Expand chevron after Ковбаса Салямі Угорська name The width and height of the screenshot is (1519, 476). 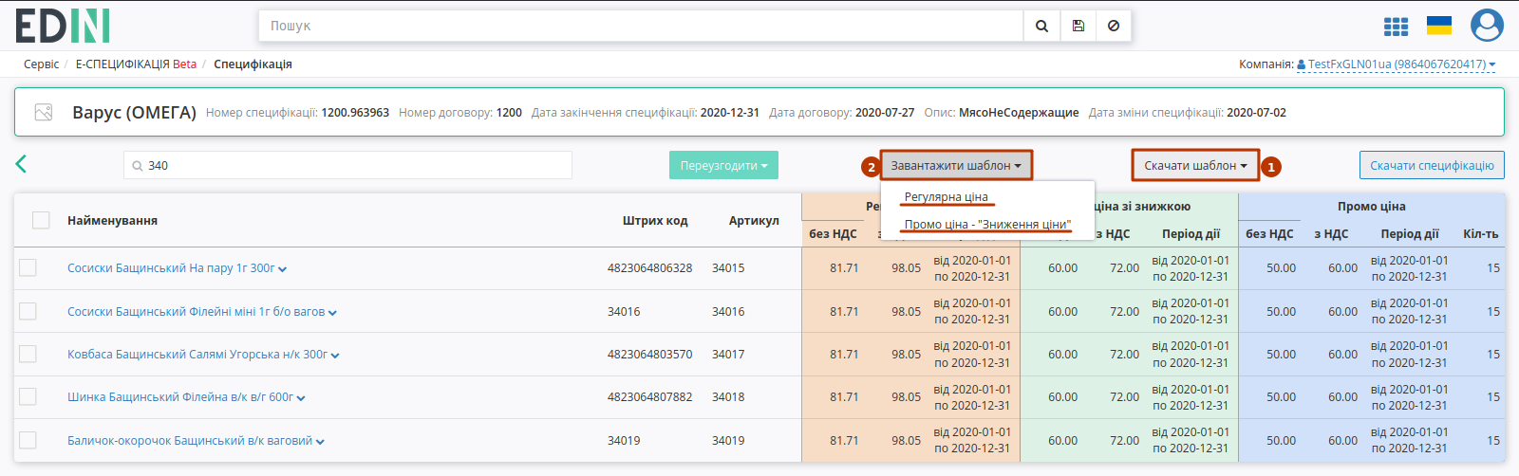click(335, 356)
